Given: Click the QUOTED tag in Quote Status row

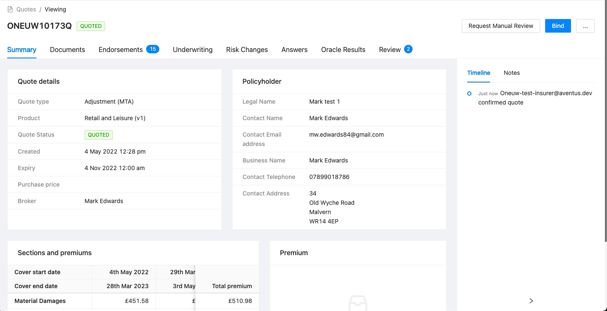Looking at the screenshot, I should [99, 135].
